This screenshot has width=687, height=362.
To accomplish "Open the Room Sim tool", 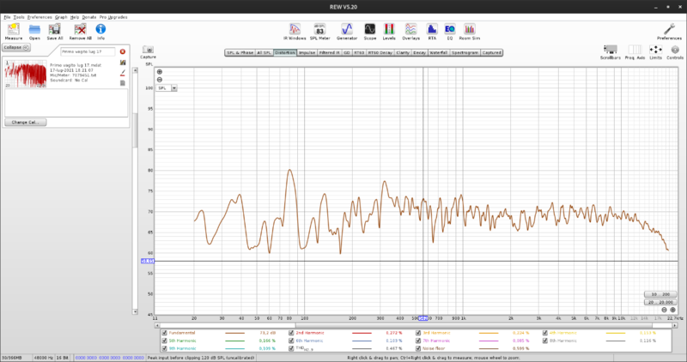I will click(470, 30).
